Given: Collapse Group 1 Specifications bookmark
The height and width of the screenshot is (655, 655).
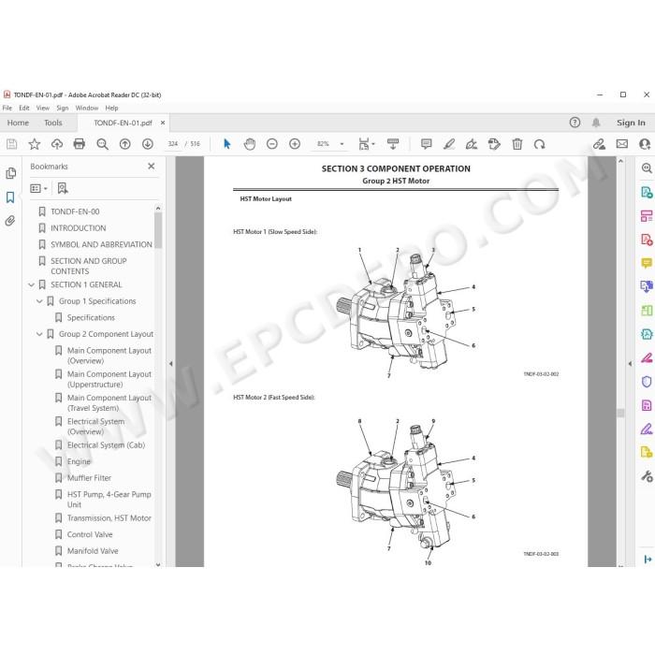Looking at the screenshot, I should tap(39, 301).
